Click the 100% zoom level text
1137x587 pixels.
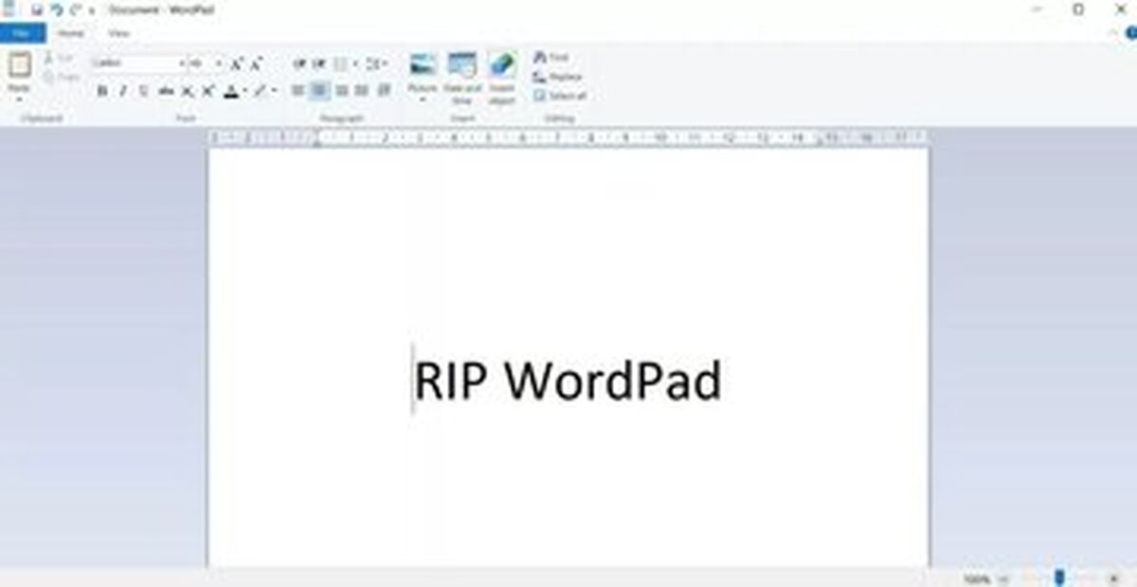click(977, 578)
